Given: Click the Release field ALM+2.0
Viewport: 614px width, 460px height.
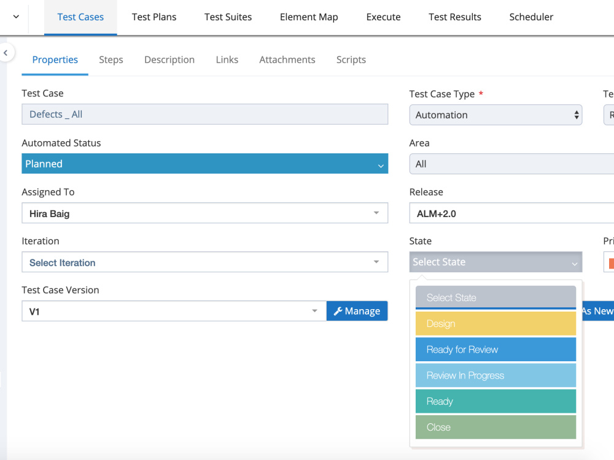Looking at the screenshot, I should 511,213.
